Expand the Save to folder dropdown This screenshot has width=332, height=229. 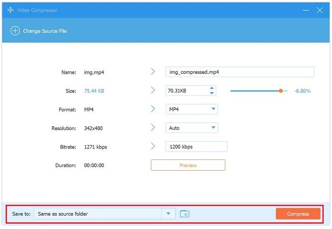(168, 214)
